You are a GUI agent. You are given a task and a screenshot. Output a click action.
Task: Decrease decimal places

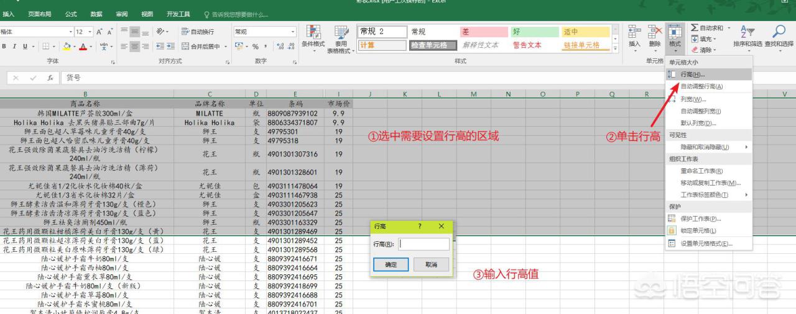pyautogui.click(x=290, y=47)
